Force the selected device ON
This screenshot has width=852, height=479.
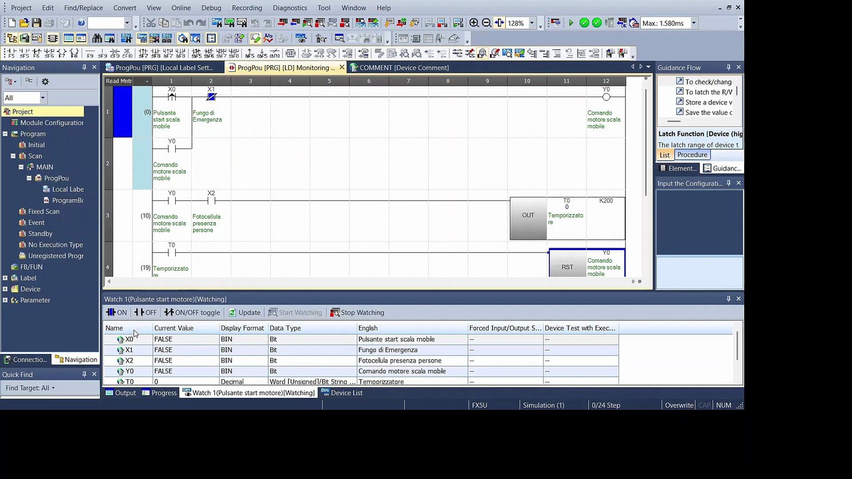click(x=116, y=313)
